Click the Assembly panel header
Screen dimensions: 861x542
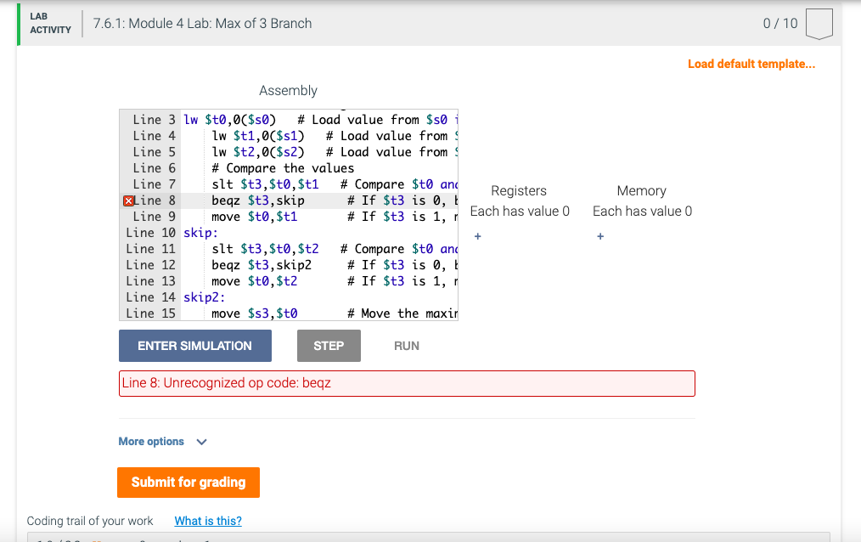pyautogui.click(x=288, y=90)
